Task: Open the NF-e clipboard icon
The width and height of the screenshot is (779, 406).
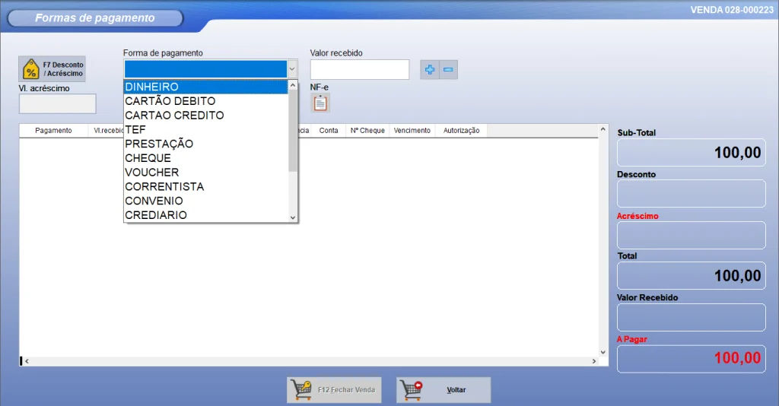Action: click(x=320, y=103)
